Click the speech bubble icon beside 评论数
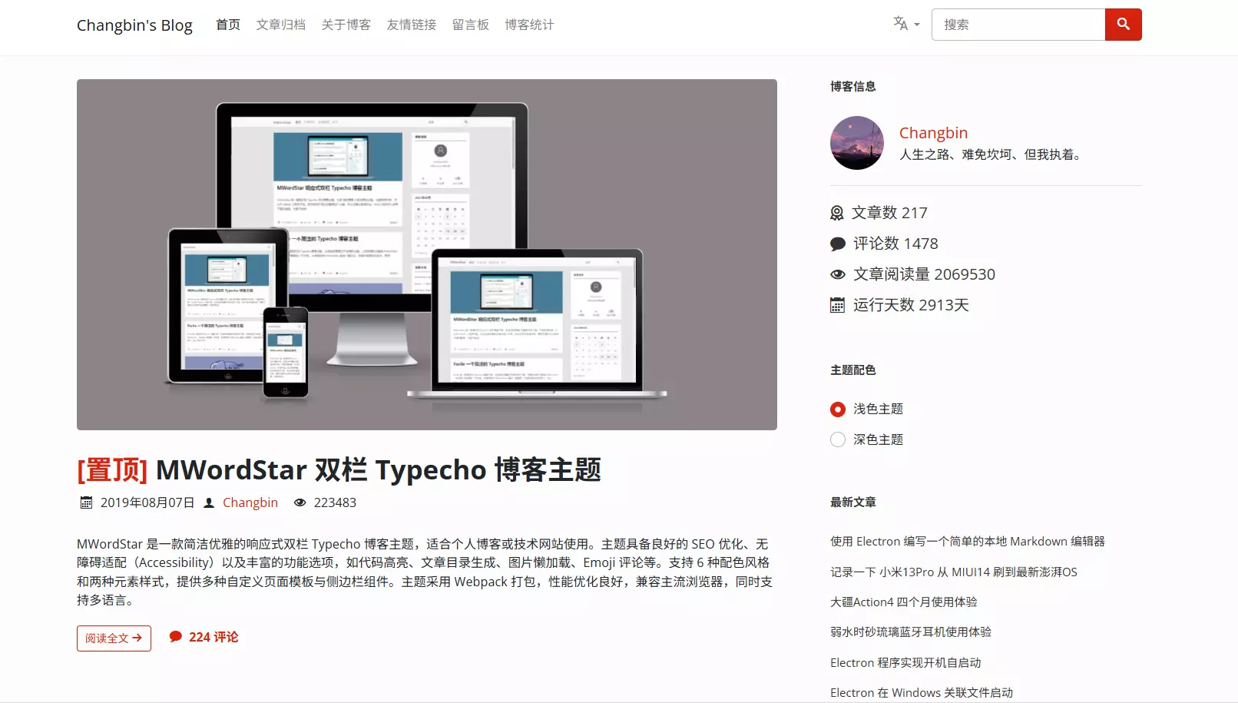 tap(837, 244)
